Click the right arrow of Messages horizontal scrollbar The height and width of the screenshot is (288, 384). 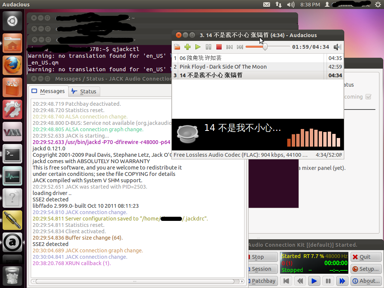pyautogui.click(x=242, y=281)
